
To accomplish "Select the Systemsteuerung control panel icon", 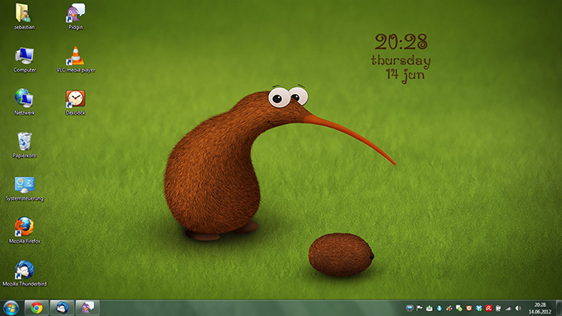I will pyautogui.click(x=25, y=188).
